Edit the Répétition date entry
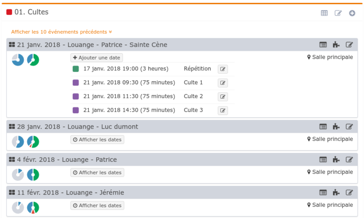 223,69
